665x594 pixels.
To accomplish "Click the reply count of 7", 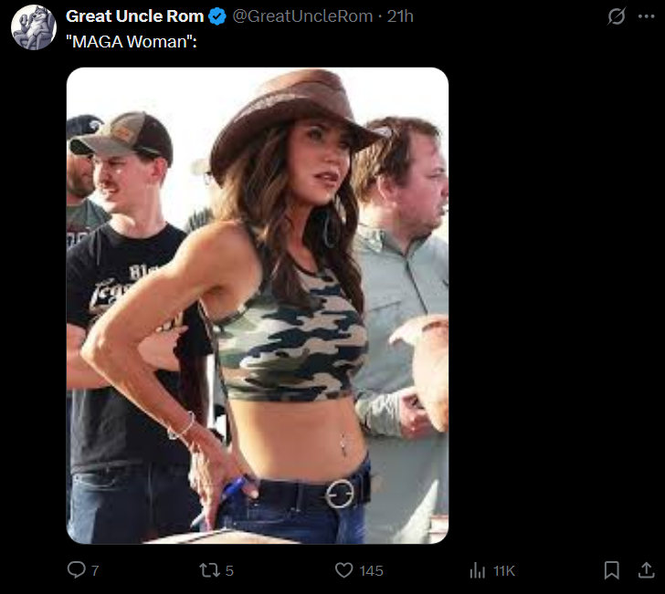I will point(95,571).
